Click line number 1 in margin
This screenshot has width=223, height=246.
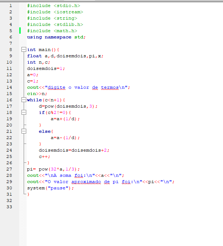(10, 6)
